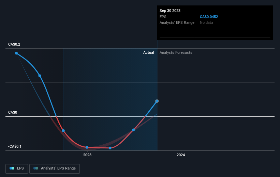This screenshot has width=280, height=177.
Task: Click the EPS row label in tooltip
Action: pyautogui.click(x=163, y=17)
